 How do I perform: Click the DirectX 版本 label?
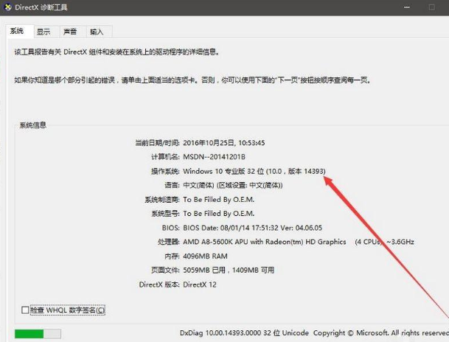[x=159, y=285]
